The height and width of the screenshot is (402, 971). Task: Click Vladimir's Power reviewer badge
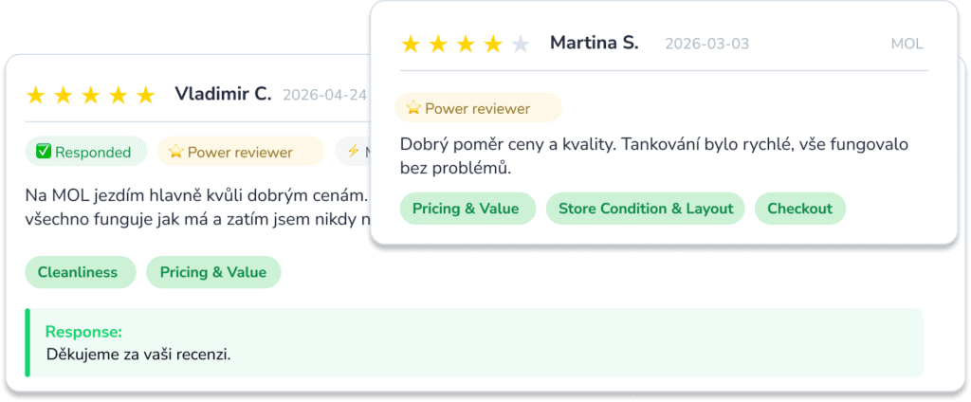pyautogui.click(x=241, y=152)
